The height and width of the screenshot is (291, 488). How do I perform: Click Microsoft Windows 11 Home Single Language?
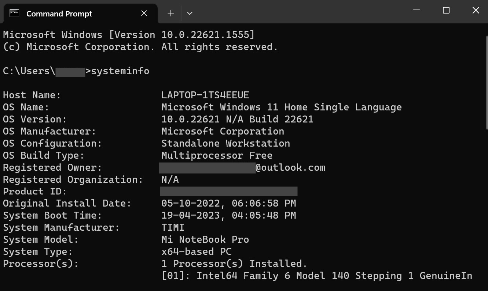[x=282, y=107]
